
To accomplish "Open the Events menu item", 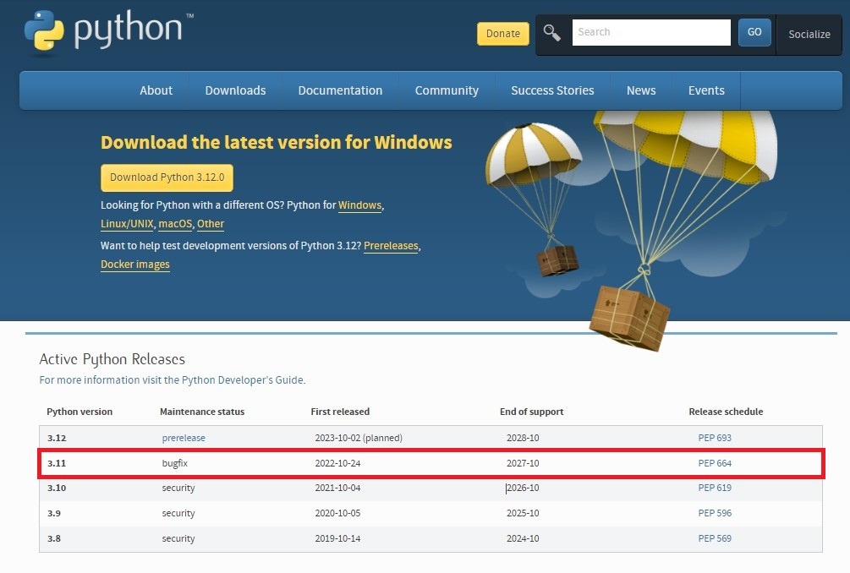I will click(706, 90).
